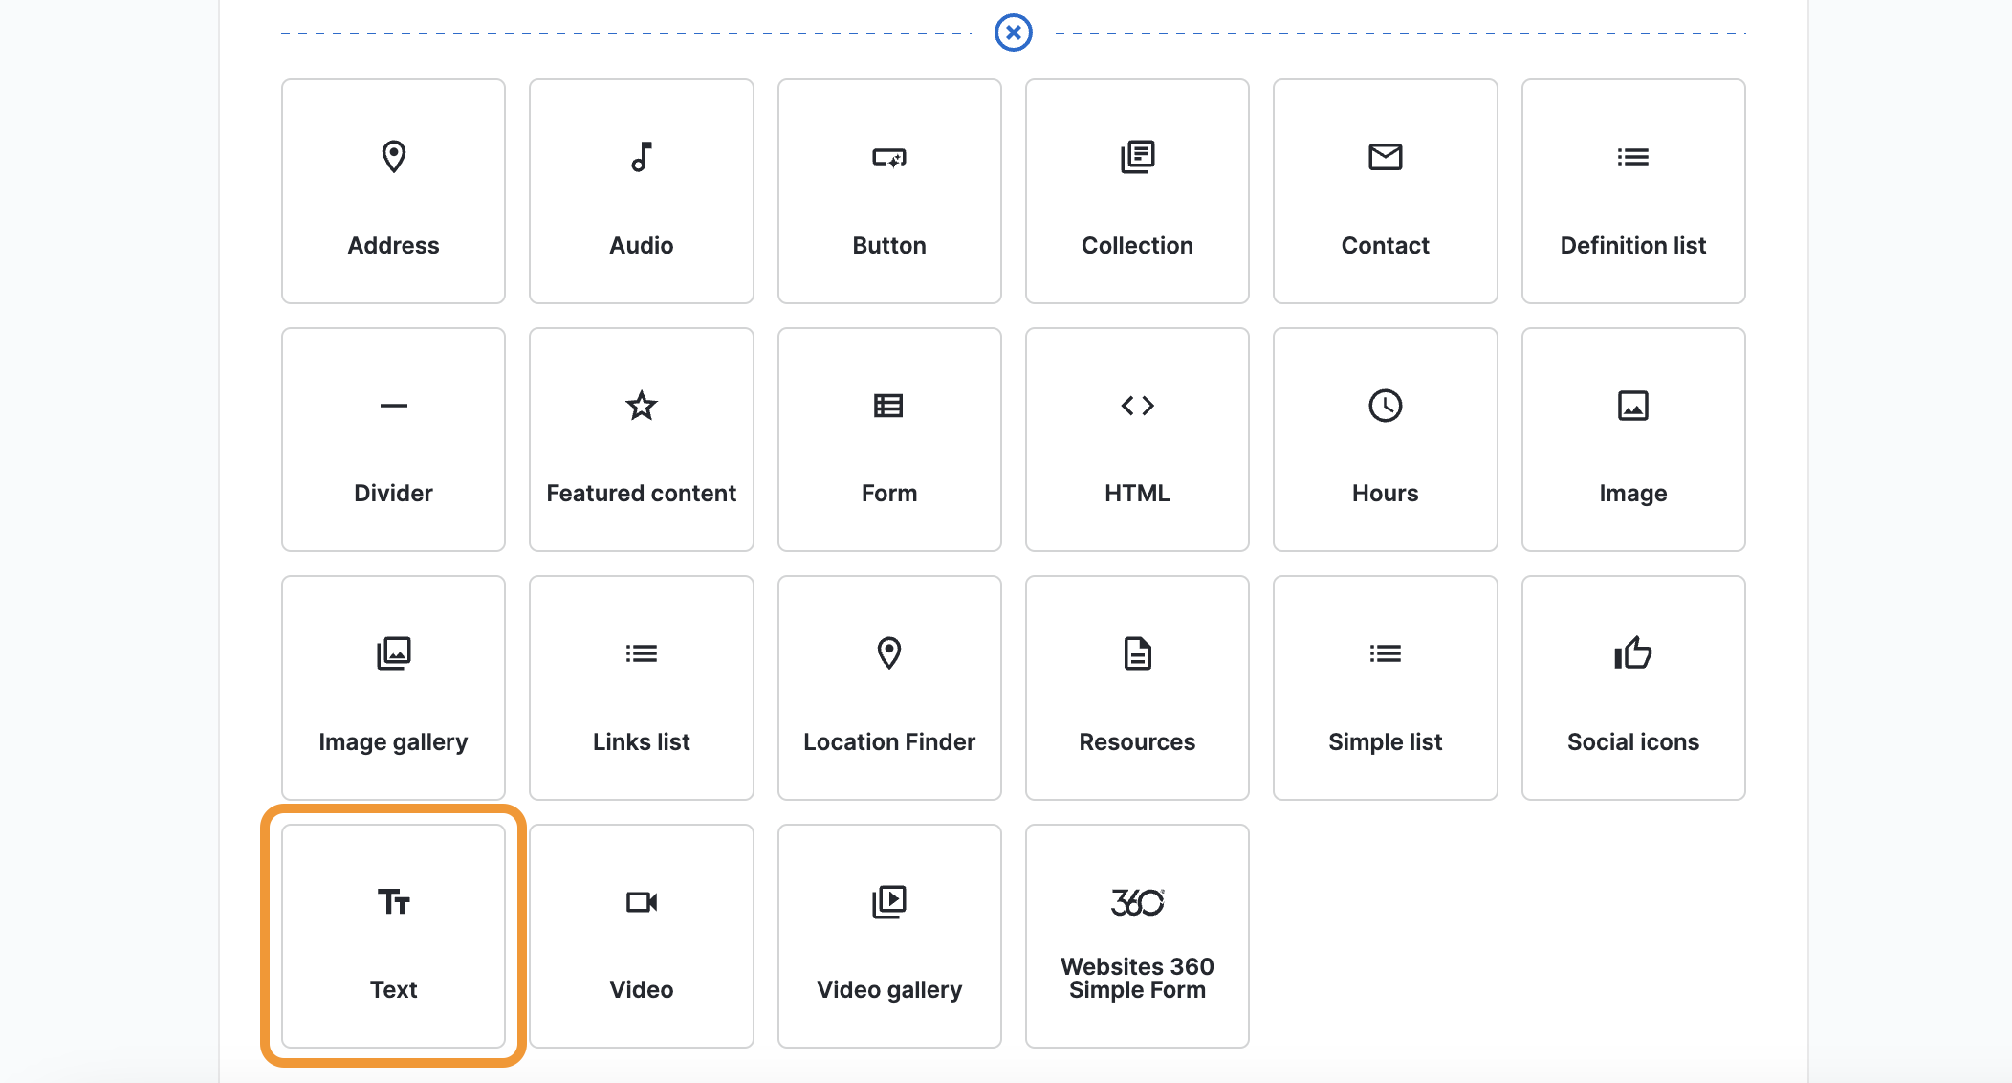
Task: Add the Location Finder element
Action: pyautogui.click(x=888, y=687)
